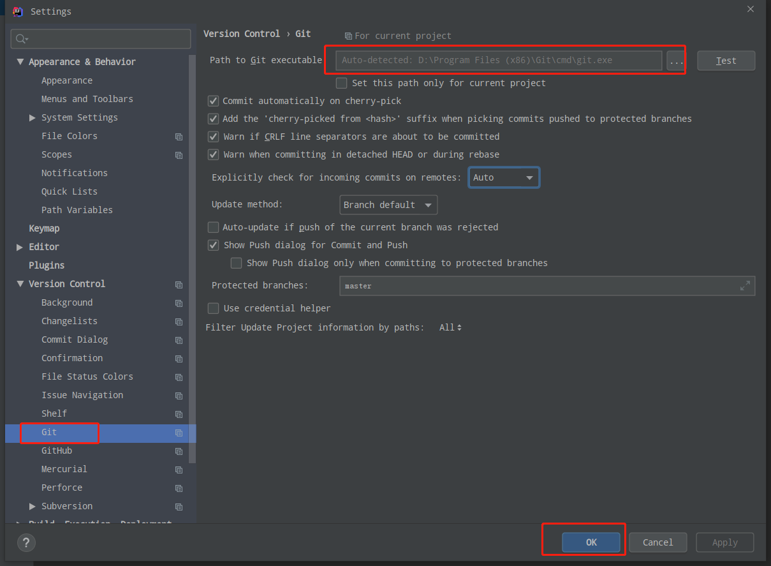Select GitHub under Version Control
771x566 pixels.
(57, 451)
